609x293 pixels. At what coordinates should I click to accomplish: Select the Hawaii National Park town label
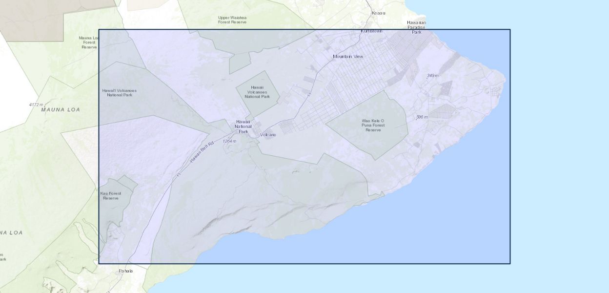tap(243, 126)
